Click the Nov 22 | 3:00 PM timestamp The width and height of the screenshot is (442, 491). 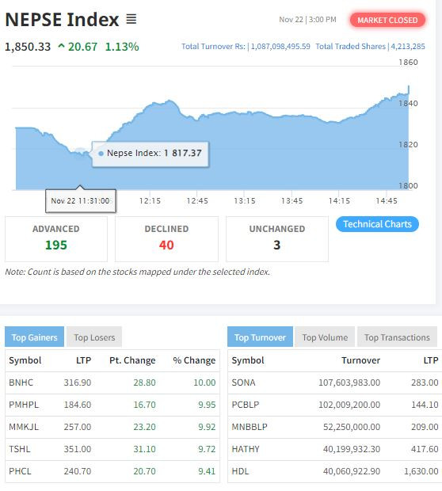click(x=307, y=20)
